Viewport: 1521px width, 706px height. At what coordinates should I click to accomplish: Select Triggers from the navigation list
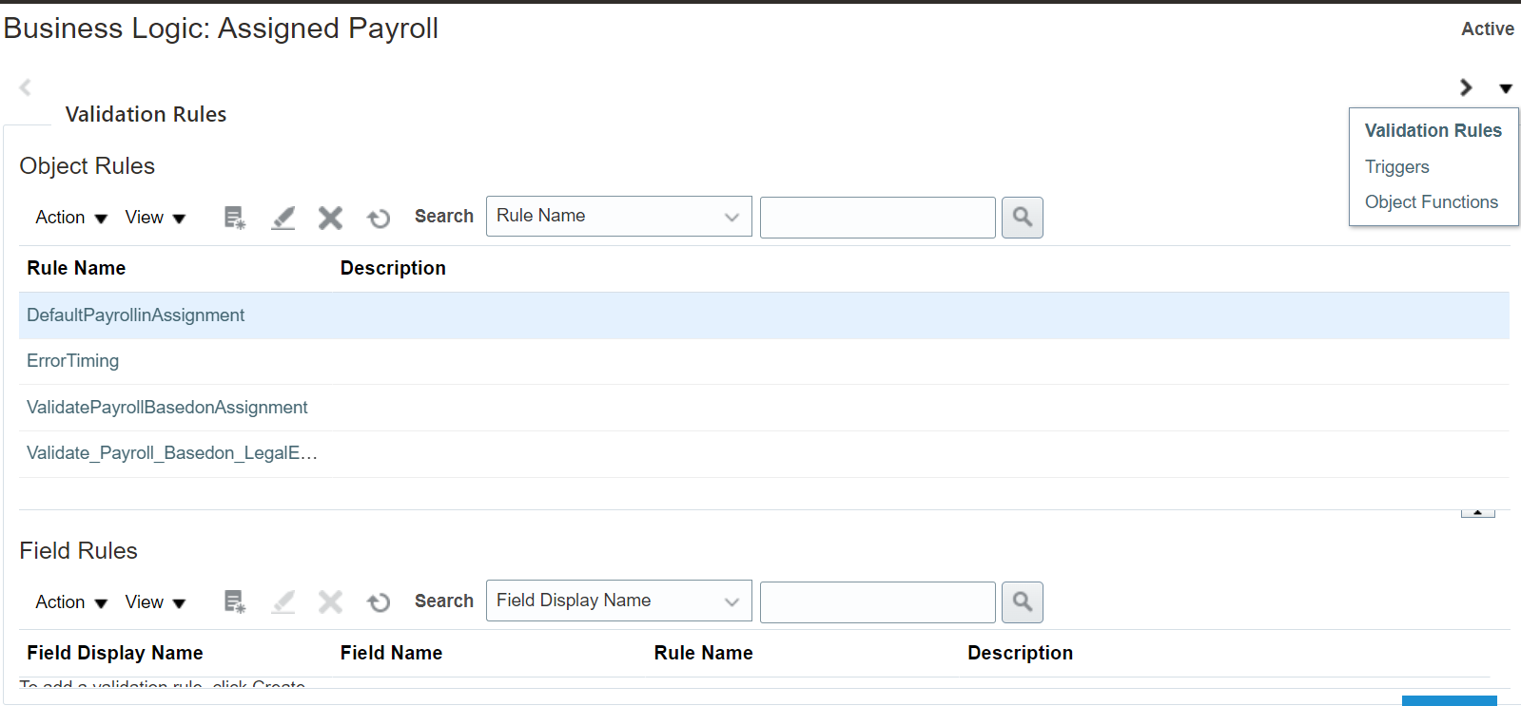click(x=1396, y=167)
